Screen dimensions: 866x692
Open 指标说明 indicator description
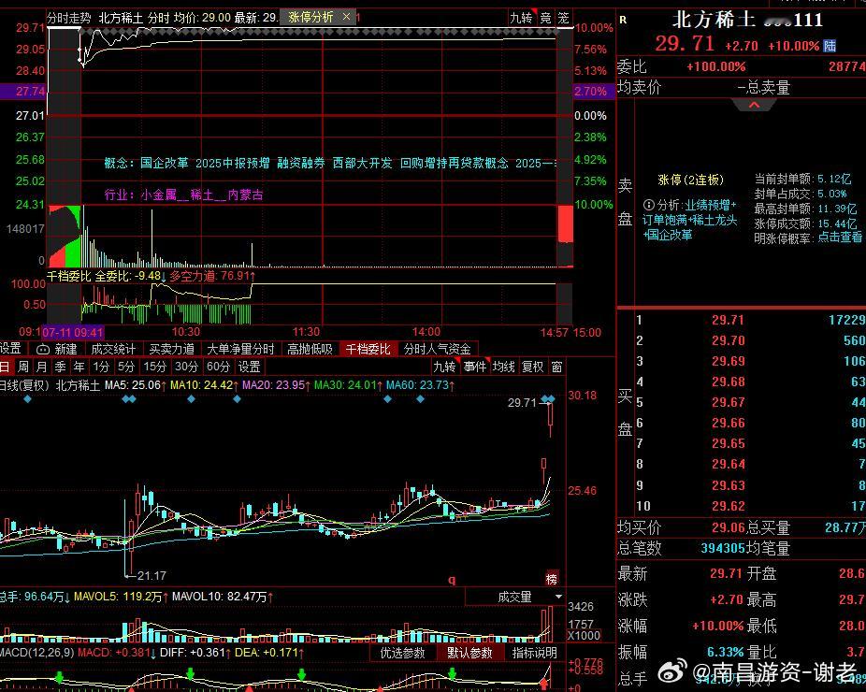coord(534,653)
